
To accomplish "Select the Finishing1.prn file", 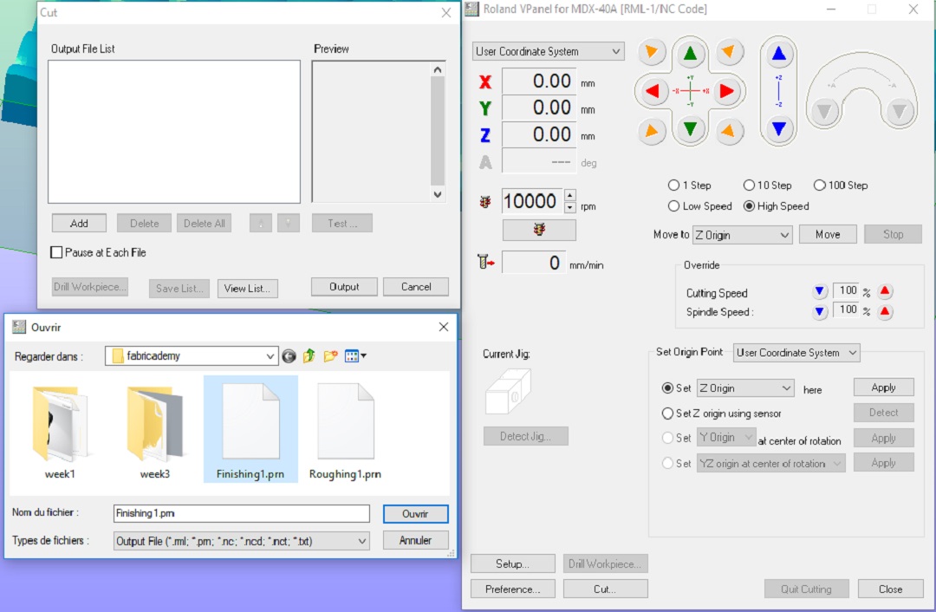I will tap(250, 429).
